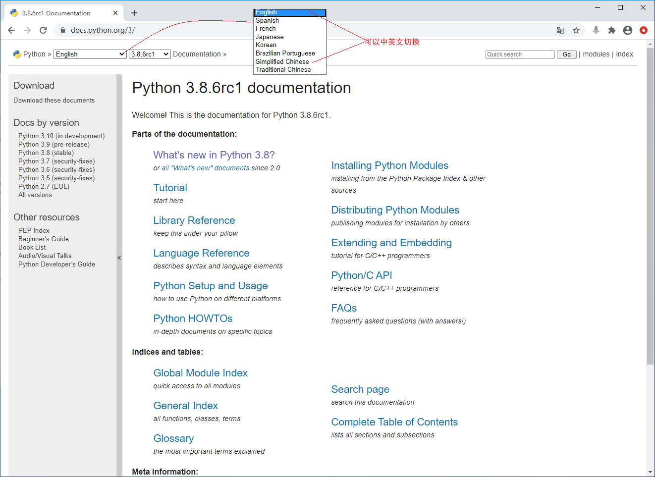Select Korean from the language options
Screen dimensions: 655x477
click(x=266, y=45)
